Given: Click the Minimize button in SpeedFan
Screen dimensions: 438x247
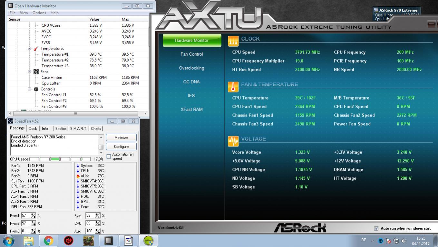Looking at the screenshot, I should pyautogui.click(x=121, y=138).
